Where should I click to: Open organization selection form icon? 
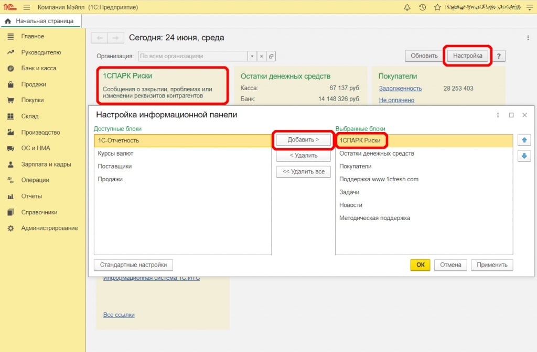(271, 56)
